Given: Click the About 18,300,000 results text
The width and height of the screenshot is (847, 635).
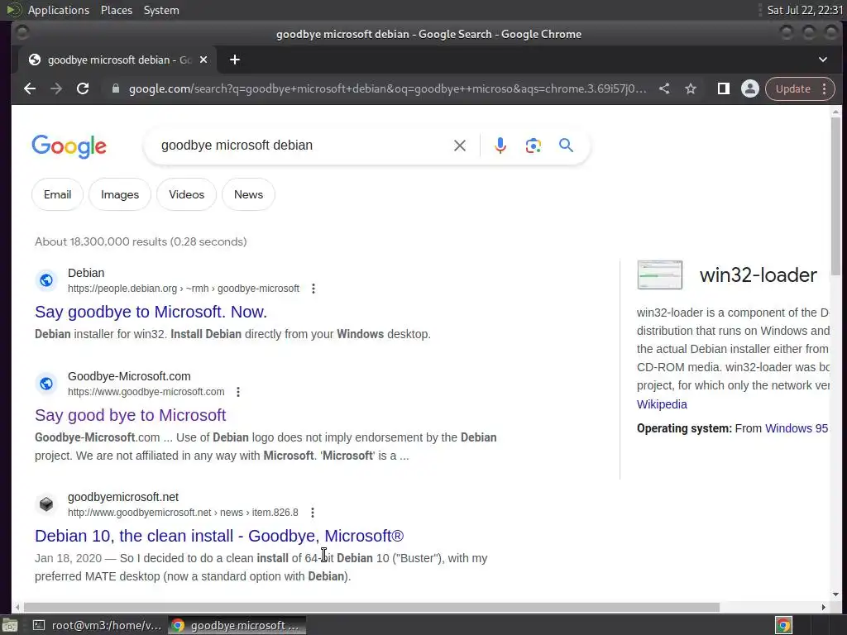Looking at the screenshot, I should click(x=141, y=241).
